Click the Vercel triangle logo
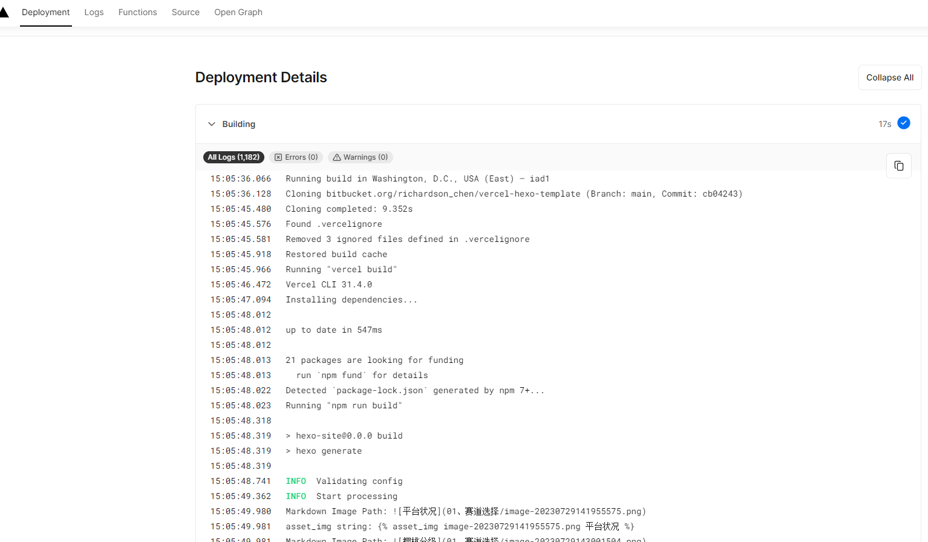 coord(4,12)
